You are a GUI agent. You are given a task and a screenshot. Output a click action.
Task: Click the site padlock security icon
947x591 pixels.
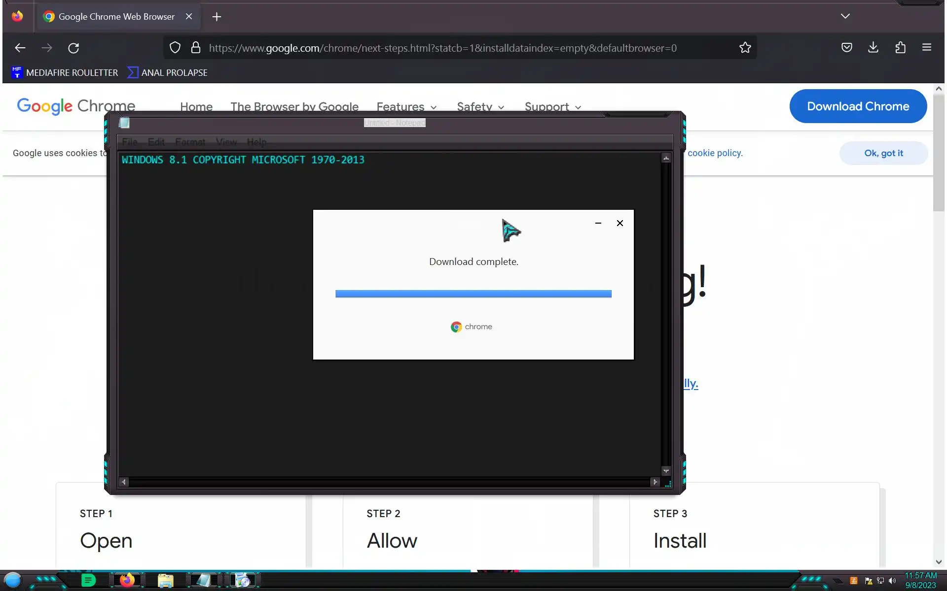tap(196, 48)
